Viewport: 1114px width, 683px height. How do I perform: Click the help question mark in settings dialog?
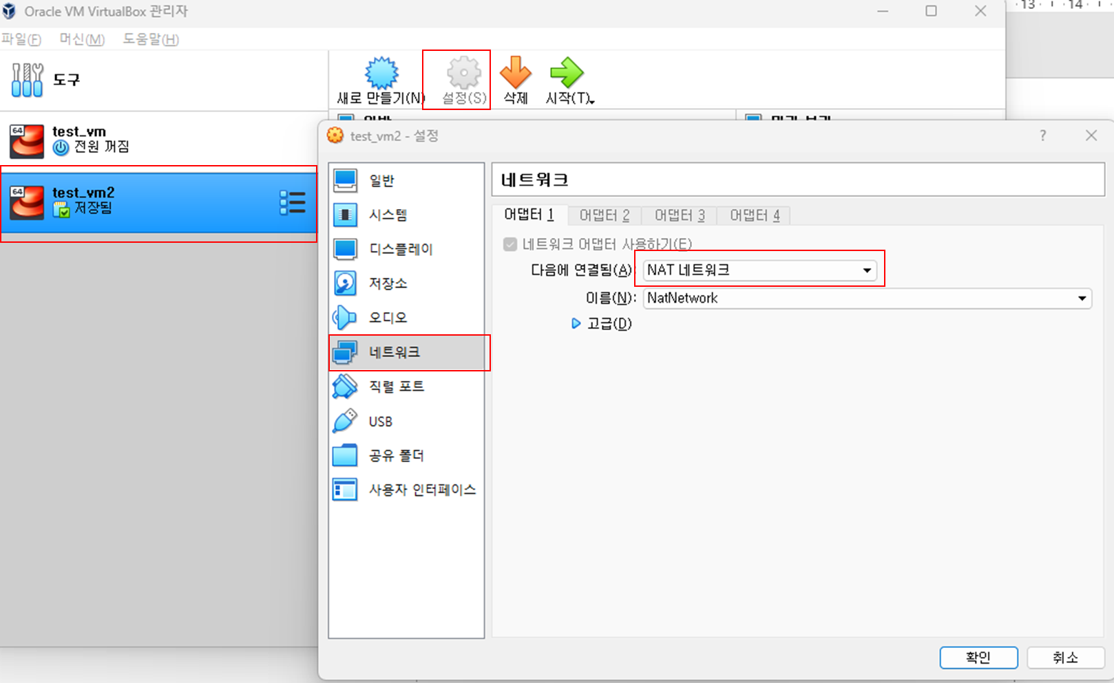(1043, 135)
